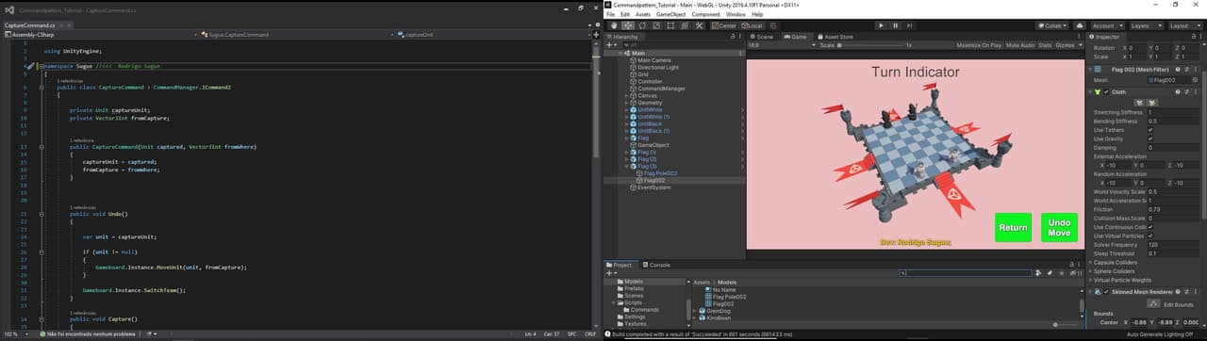This screenshot has height=341, width=1207.
Task: Open the Gizmos dropdown
Action: (1068, 45)
